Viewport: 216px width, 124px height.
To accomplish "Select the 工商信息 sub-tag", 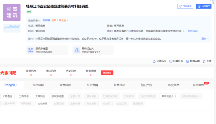I will [24, 96].
